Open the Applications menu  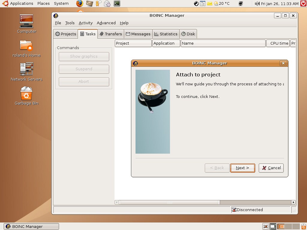(22, 4)
